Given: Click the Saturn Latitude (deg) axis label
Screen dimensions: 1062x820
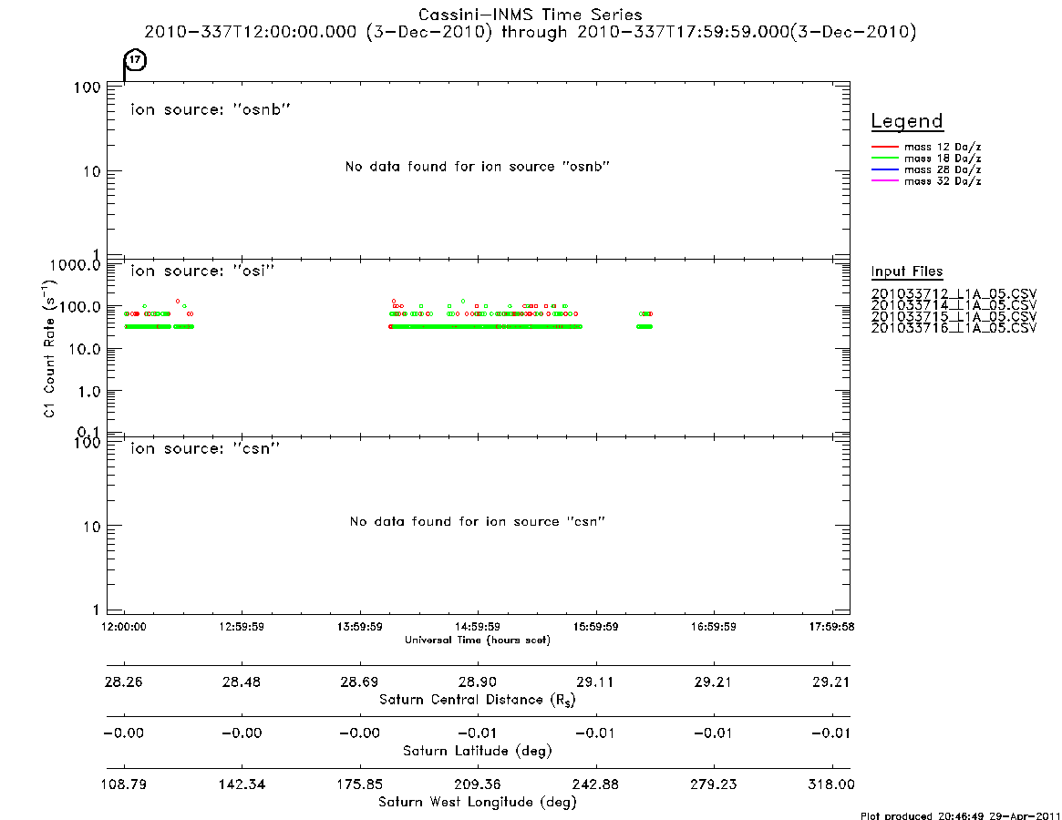Looking at the screenshot, I should click(478, 751).
